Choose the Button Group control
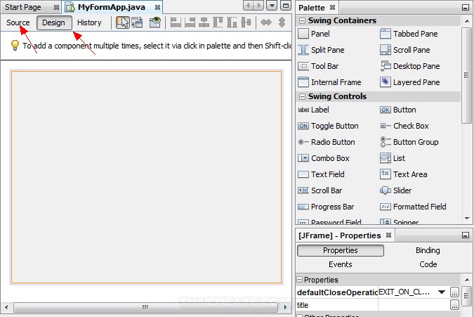Viewport: 474px width, 317px height. click(x=409, y=142)
